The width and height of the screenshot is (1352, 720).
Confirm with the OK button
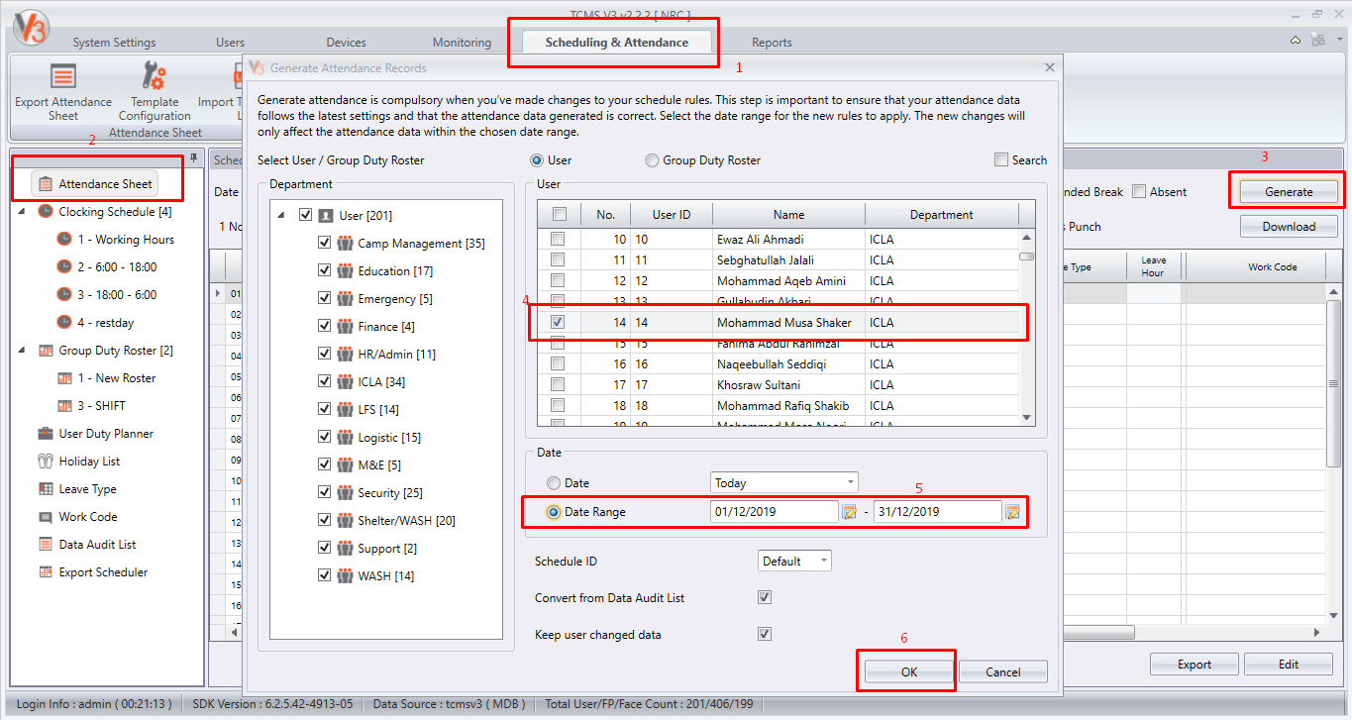click(909, 671)
